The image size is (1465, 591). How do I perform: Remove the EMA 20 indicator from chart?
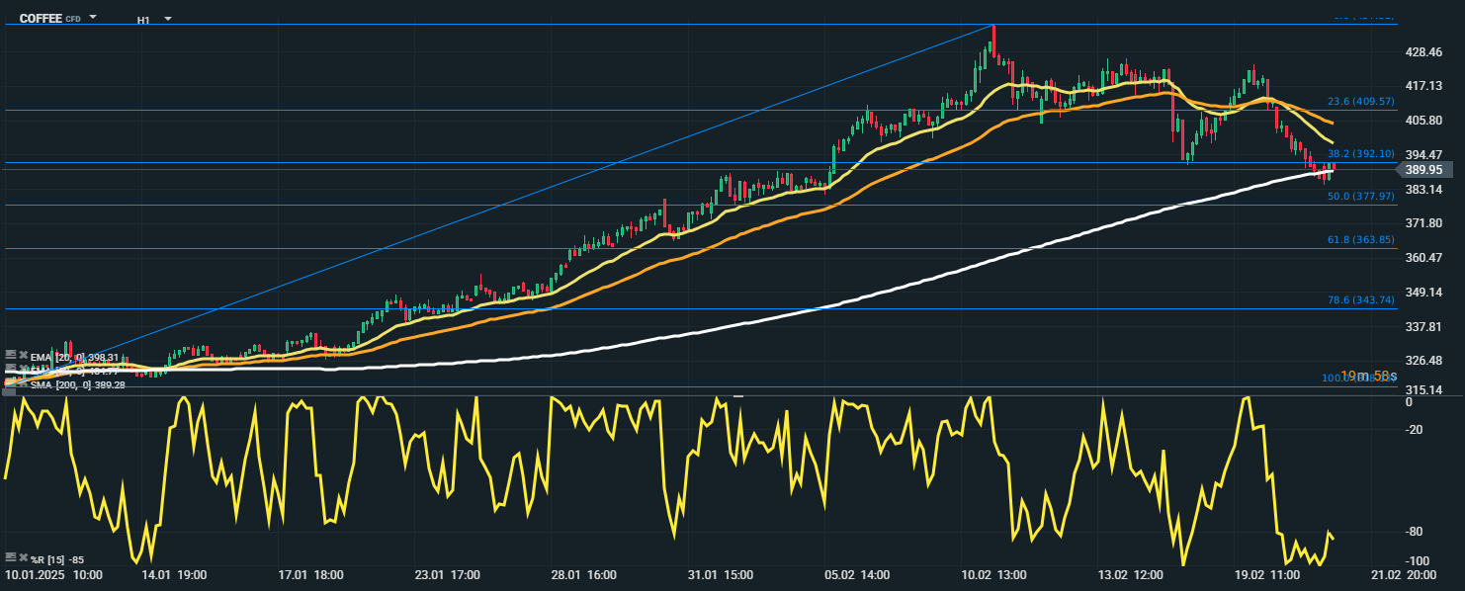(23, 356)
